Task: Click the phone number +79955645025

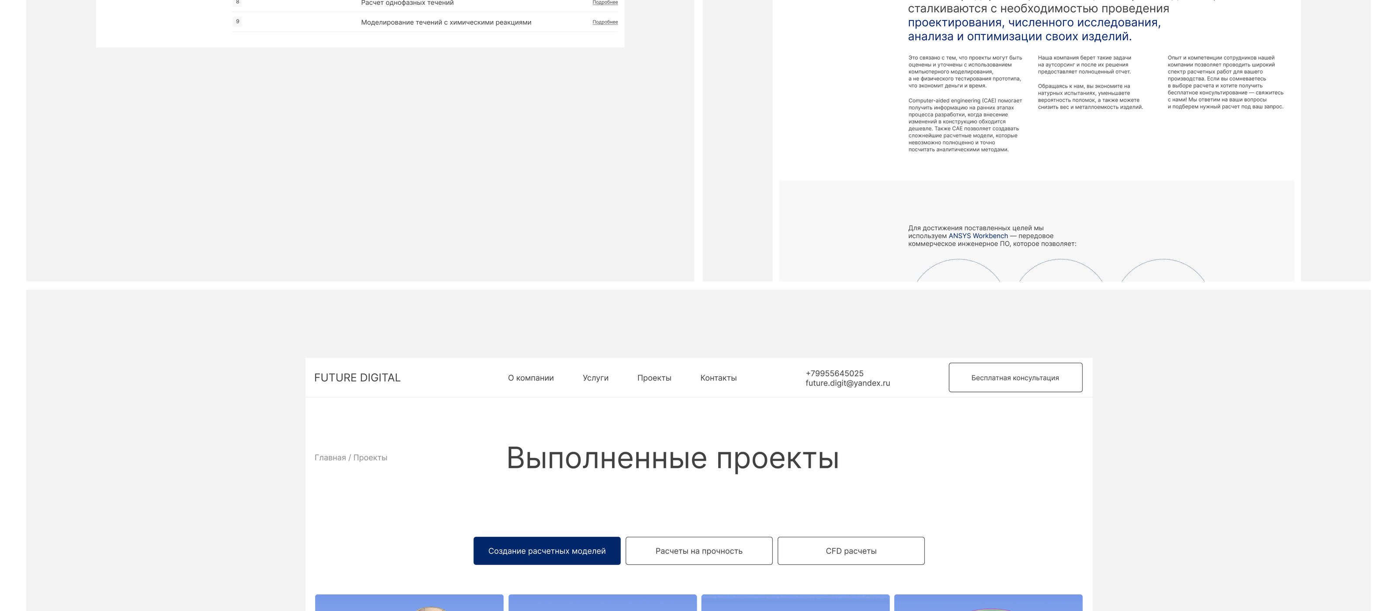Action: click(x=834, y=373)
